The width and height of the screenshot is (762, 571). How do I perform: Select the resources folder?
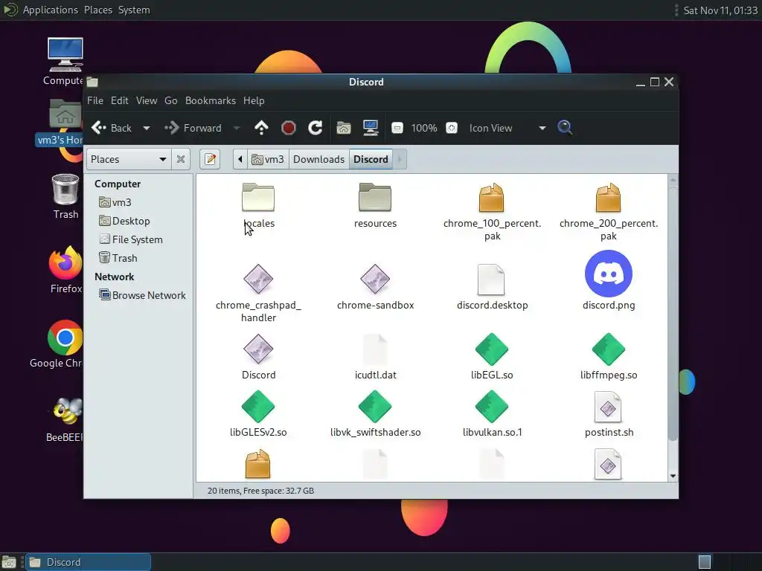pos(375,205)
